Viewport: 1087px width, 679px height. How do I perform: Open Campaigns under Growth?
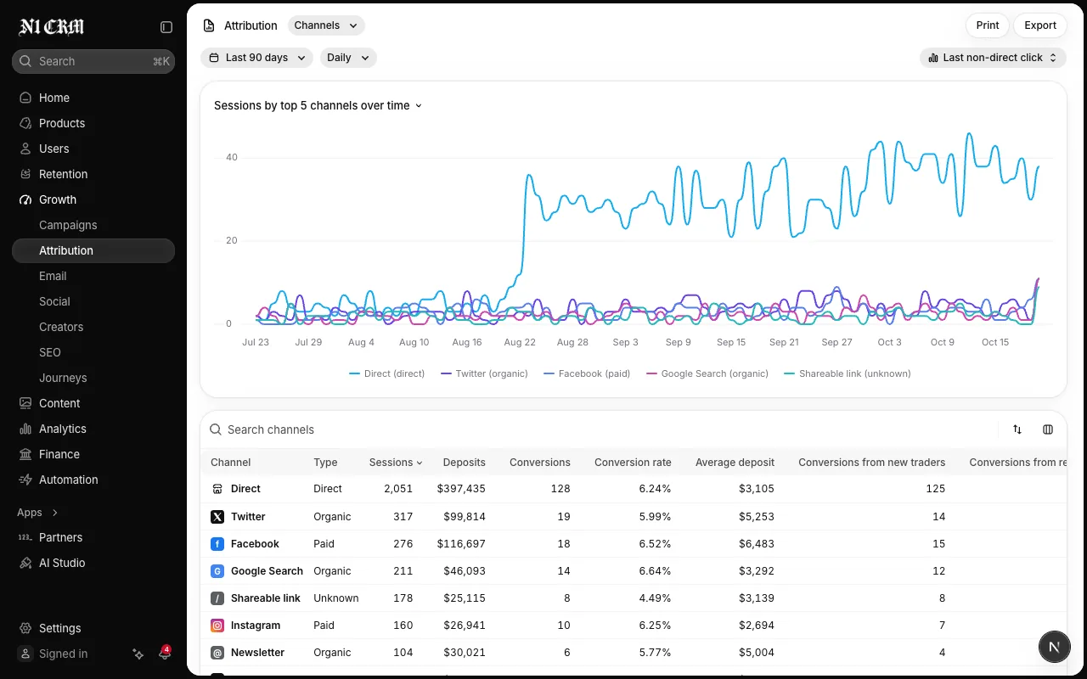68,225
